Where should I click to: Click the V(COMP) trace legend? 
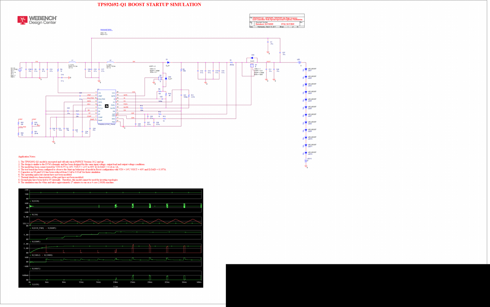35,241
